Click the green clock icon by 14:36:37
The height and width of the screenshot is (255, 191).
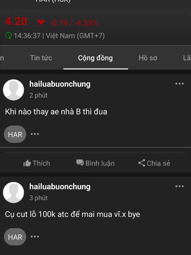[9, 36]
